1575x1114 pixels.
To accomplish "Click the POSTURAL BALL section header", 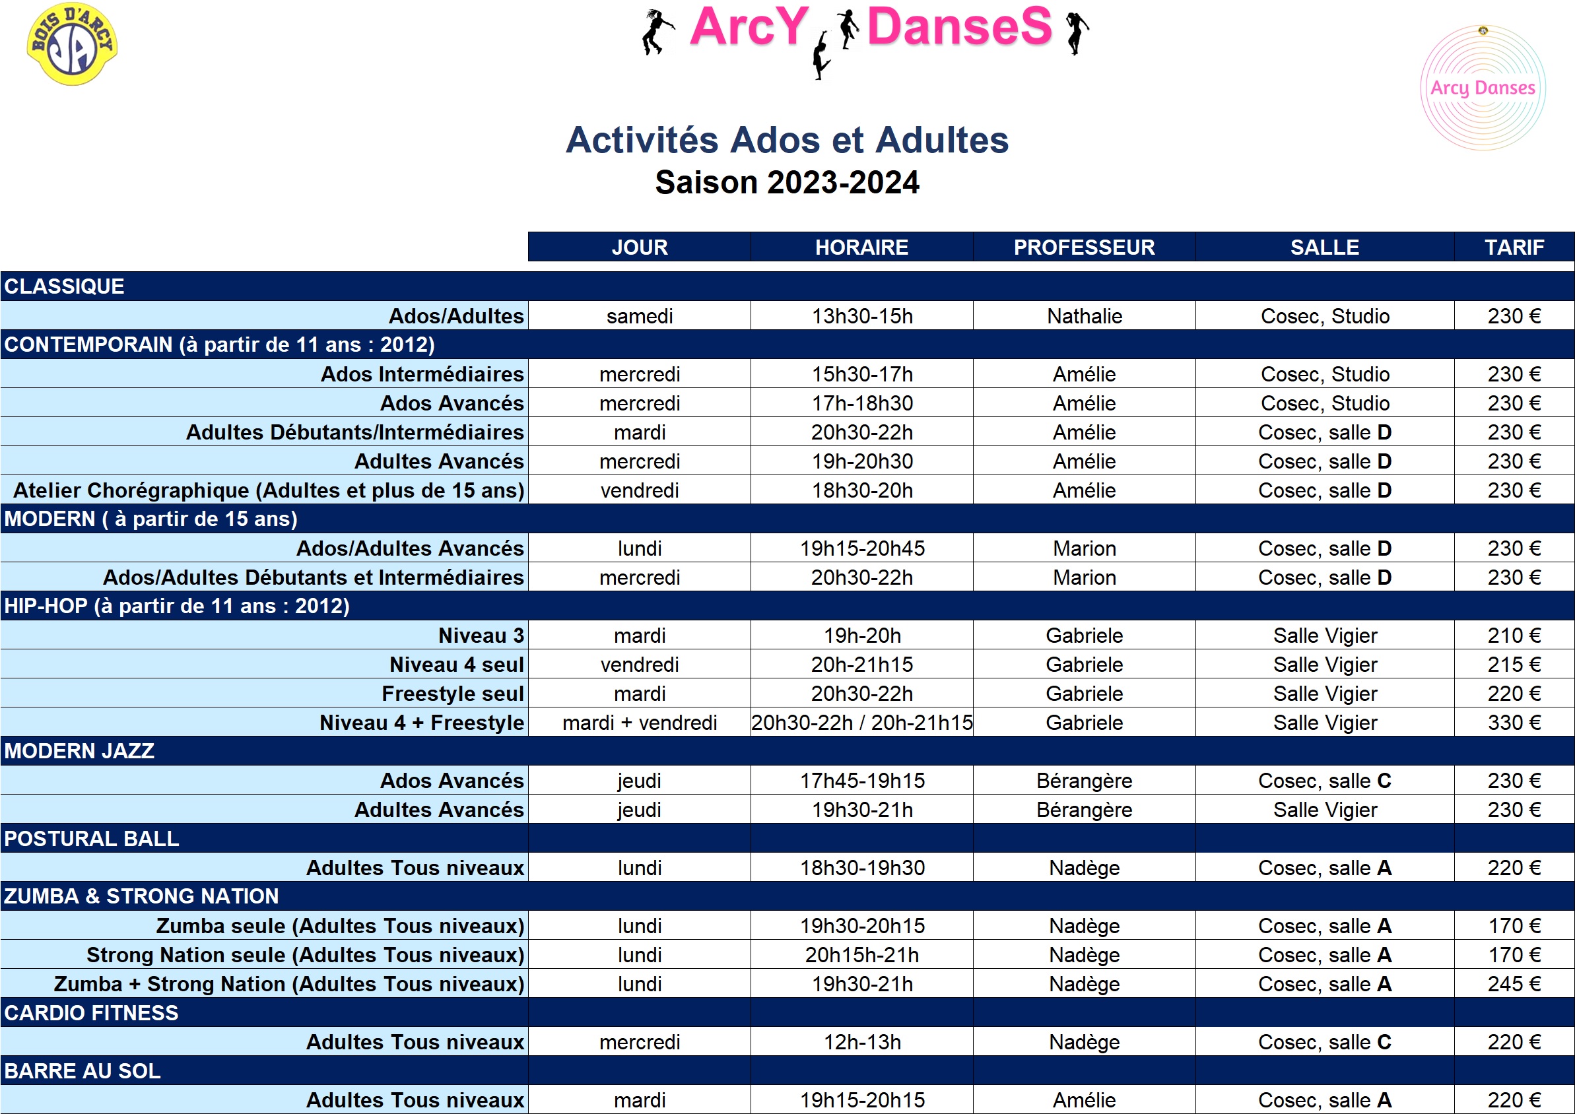I will pos(787,838).
